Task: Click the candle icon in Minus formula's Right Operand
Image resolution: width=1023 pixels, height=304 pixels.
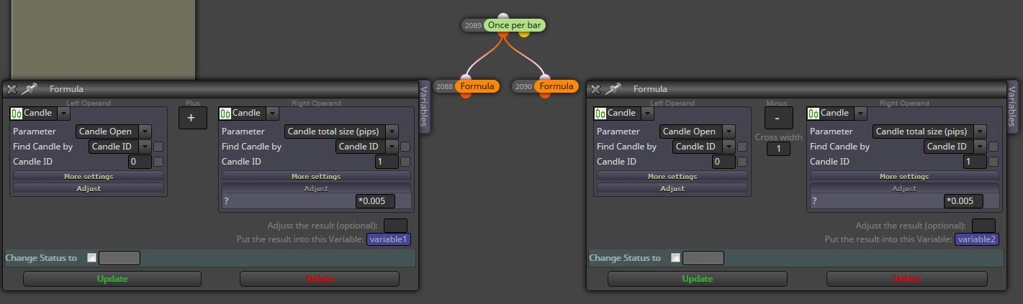Action: tap(814, 113)
